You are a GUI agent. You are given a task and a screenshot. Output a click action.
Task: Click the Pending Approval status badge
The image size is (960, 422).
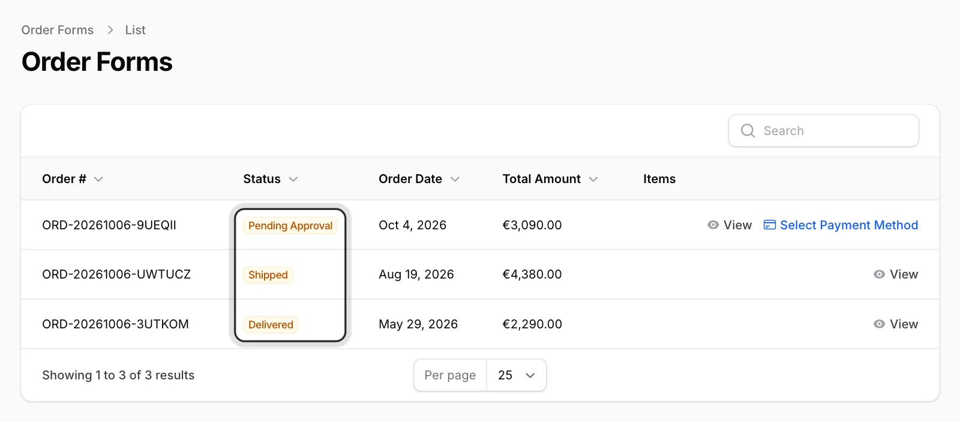coord(290,226)
